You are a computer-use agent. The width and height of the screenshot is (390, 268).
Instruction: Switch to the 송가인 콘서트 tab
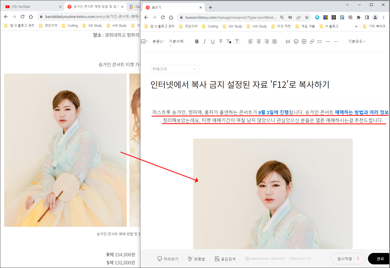pyautogui.click(x=95, y=7)
